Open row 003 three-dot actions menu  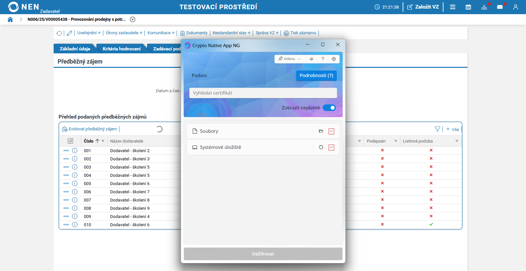pyautogui.click(x=66, y=167)
